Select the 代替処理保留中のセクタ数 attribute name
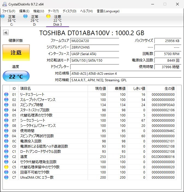The image size is (184, 192). pos(40,167)
